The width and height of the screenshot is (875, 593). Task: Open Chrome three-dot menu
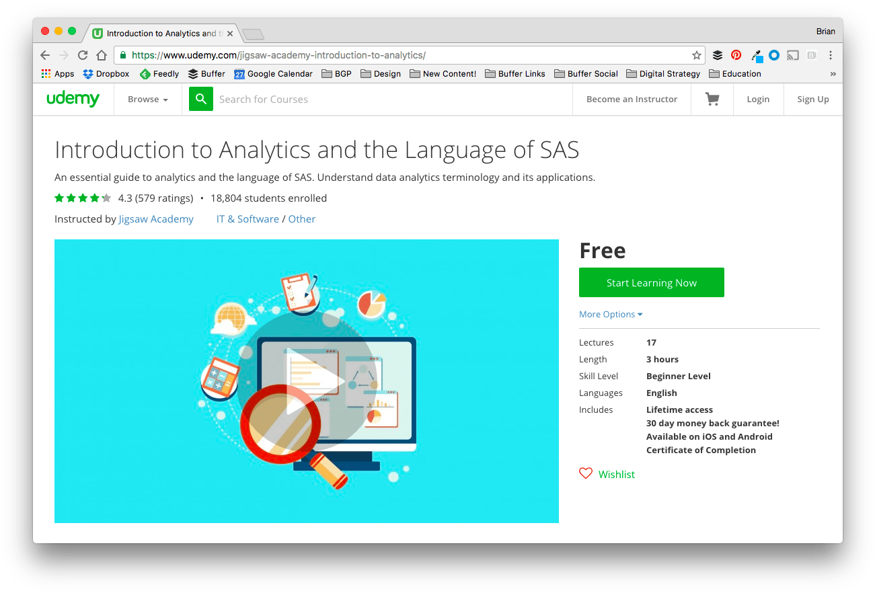tap(831, 55)
